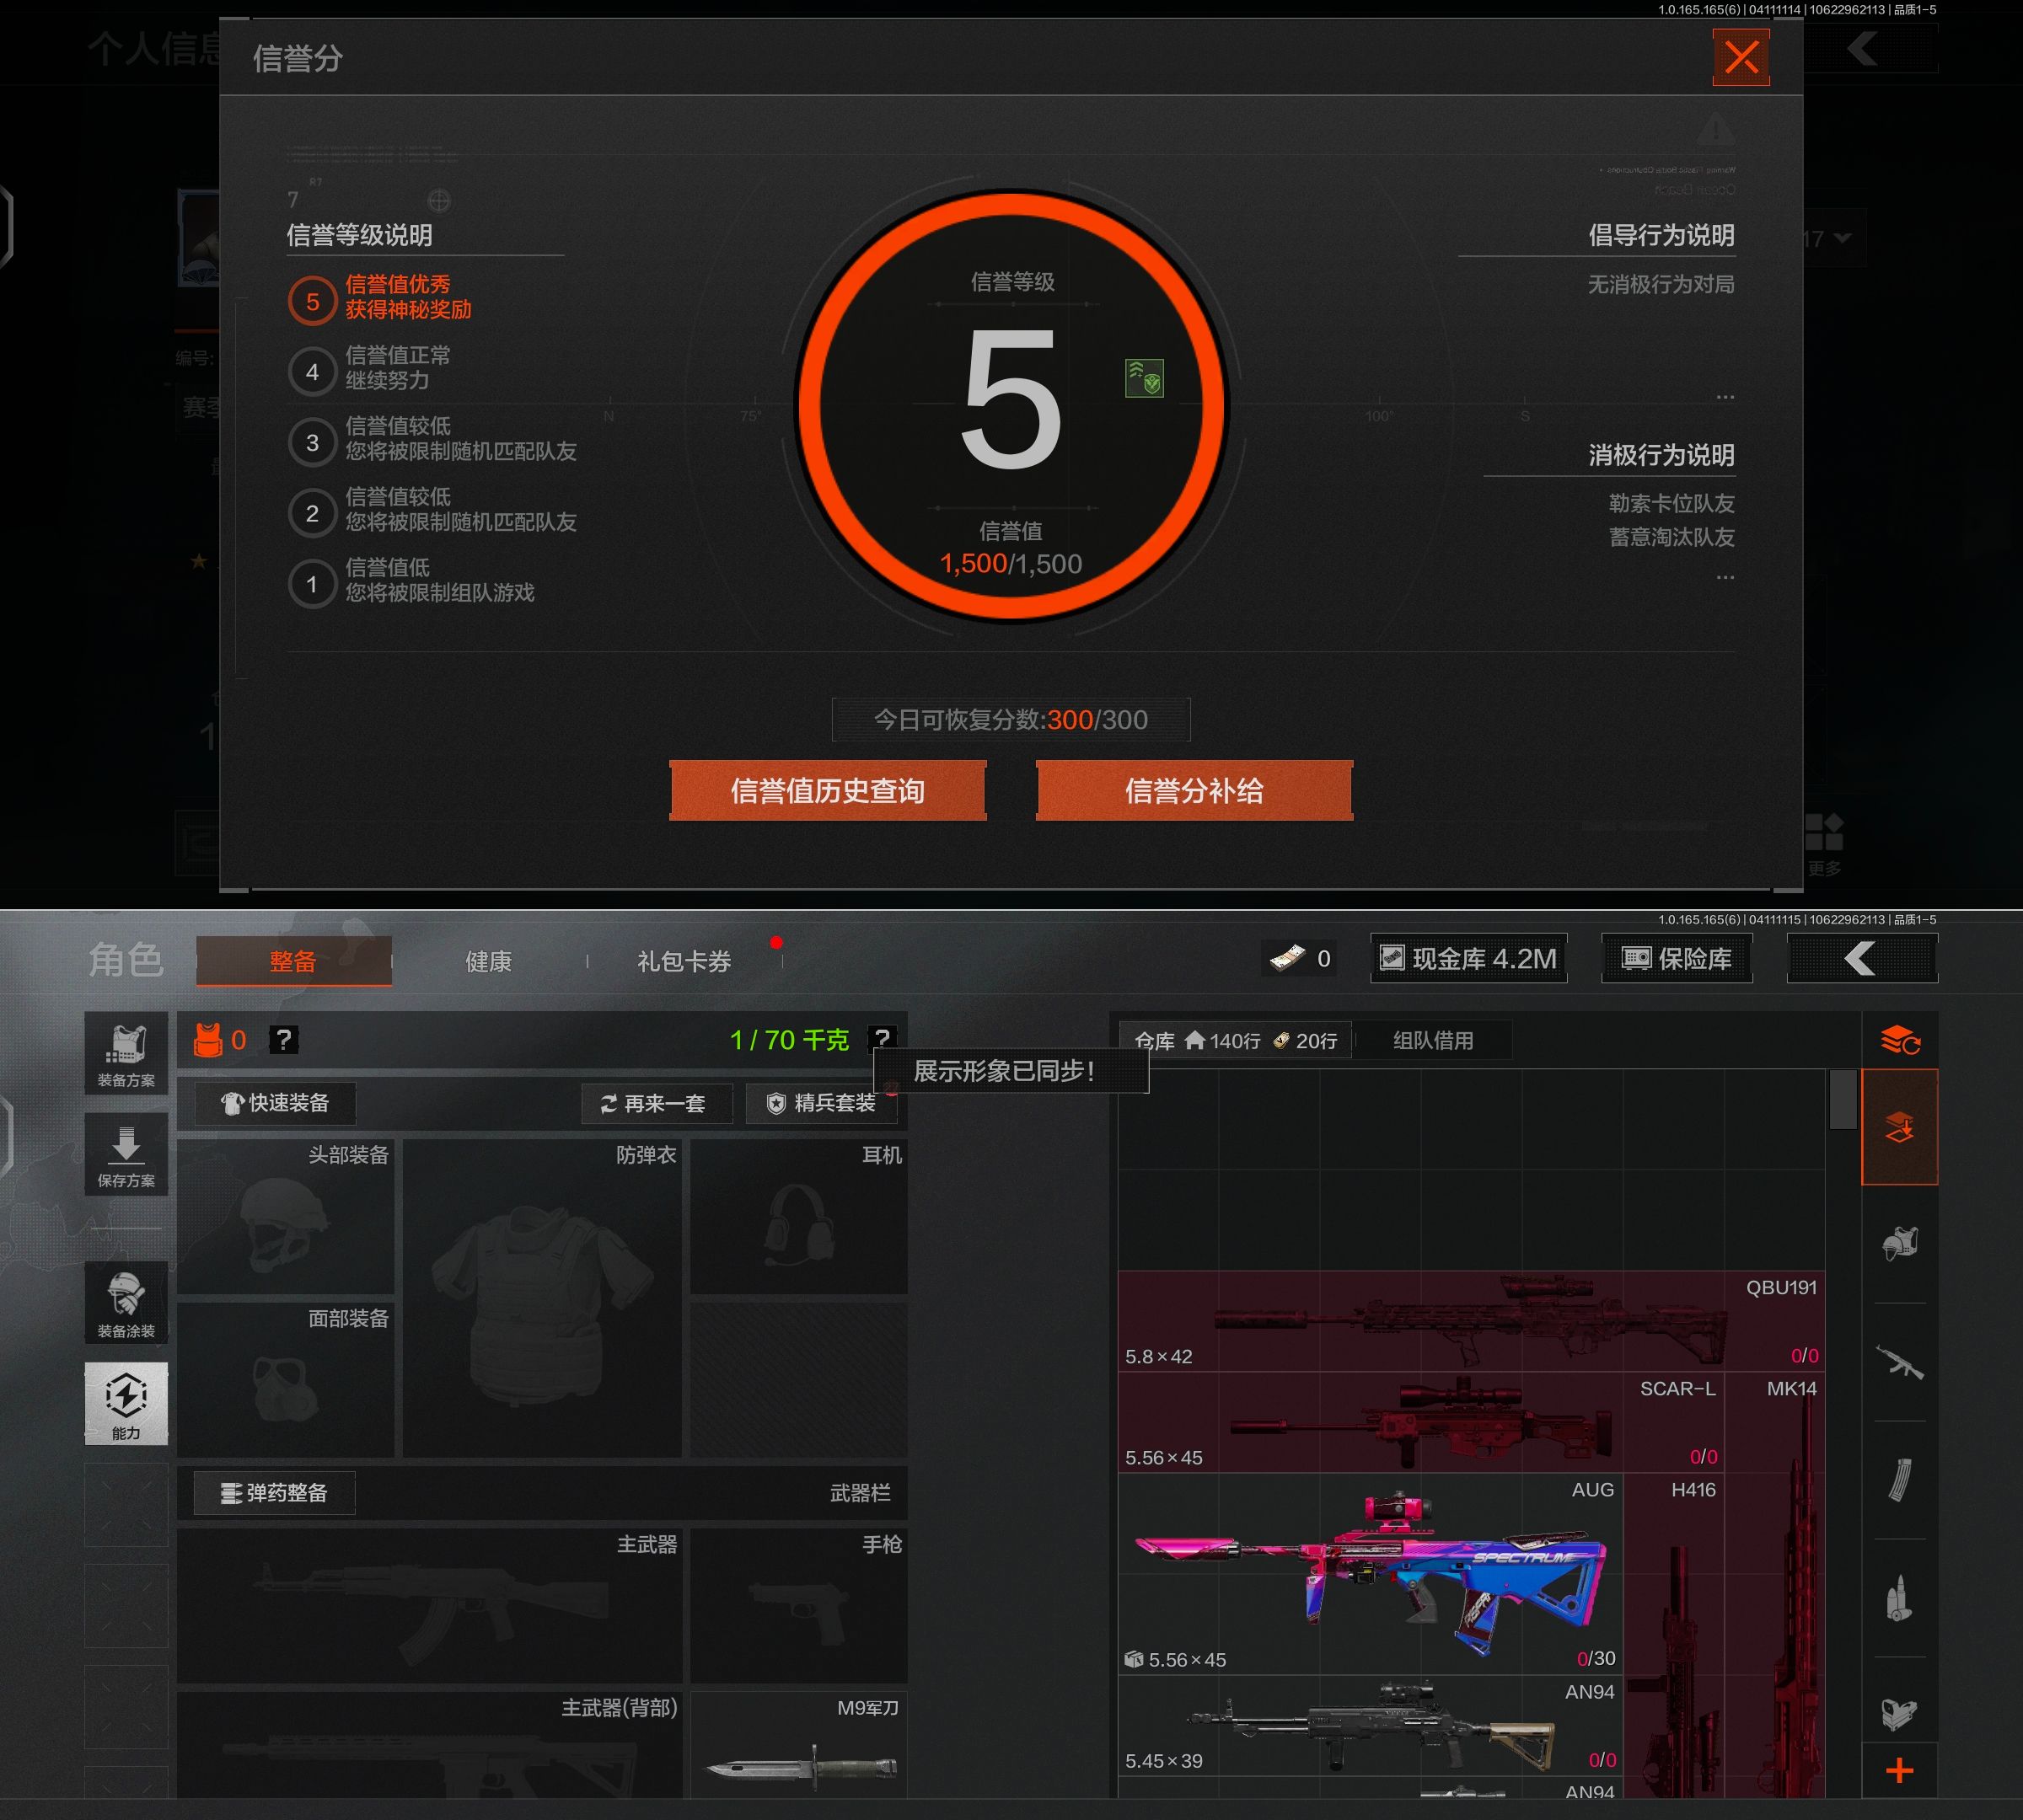Open 保存方案 save loadout icon
2023x1820 pixels.
coord(126,1155)
